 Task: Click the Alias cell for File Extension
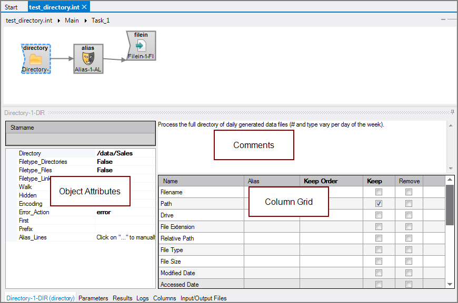tap(272, 227)
